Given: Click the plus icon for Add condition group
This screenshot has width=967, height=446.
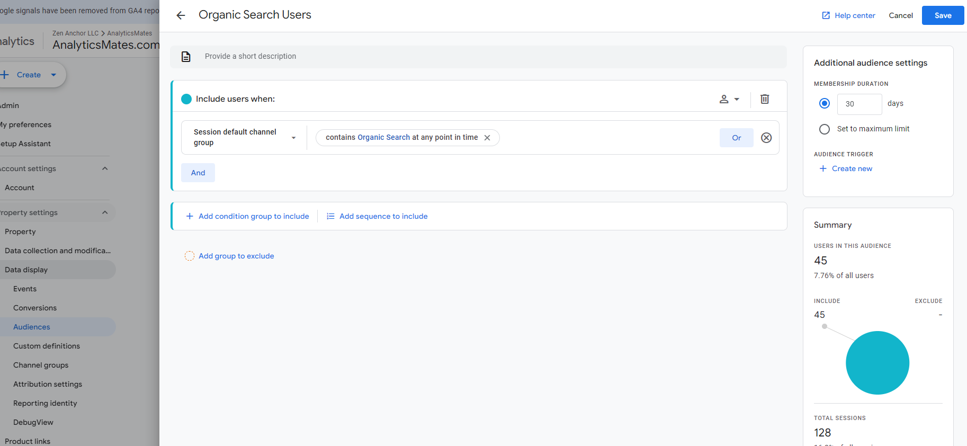Looking at the screenshot, I should tap(190, 216).
